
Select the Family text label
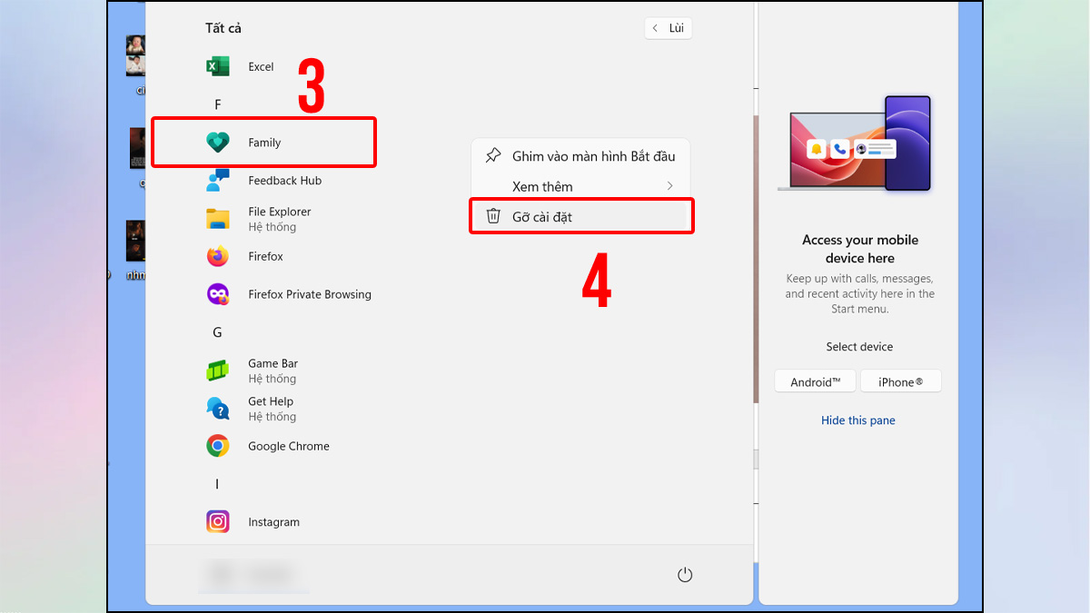(x=264, y=143)
